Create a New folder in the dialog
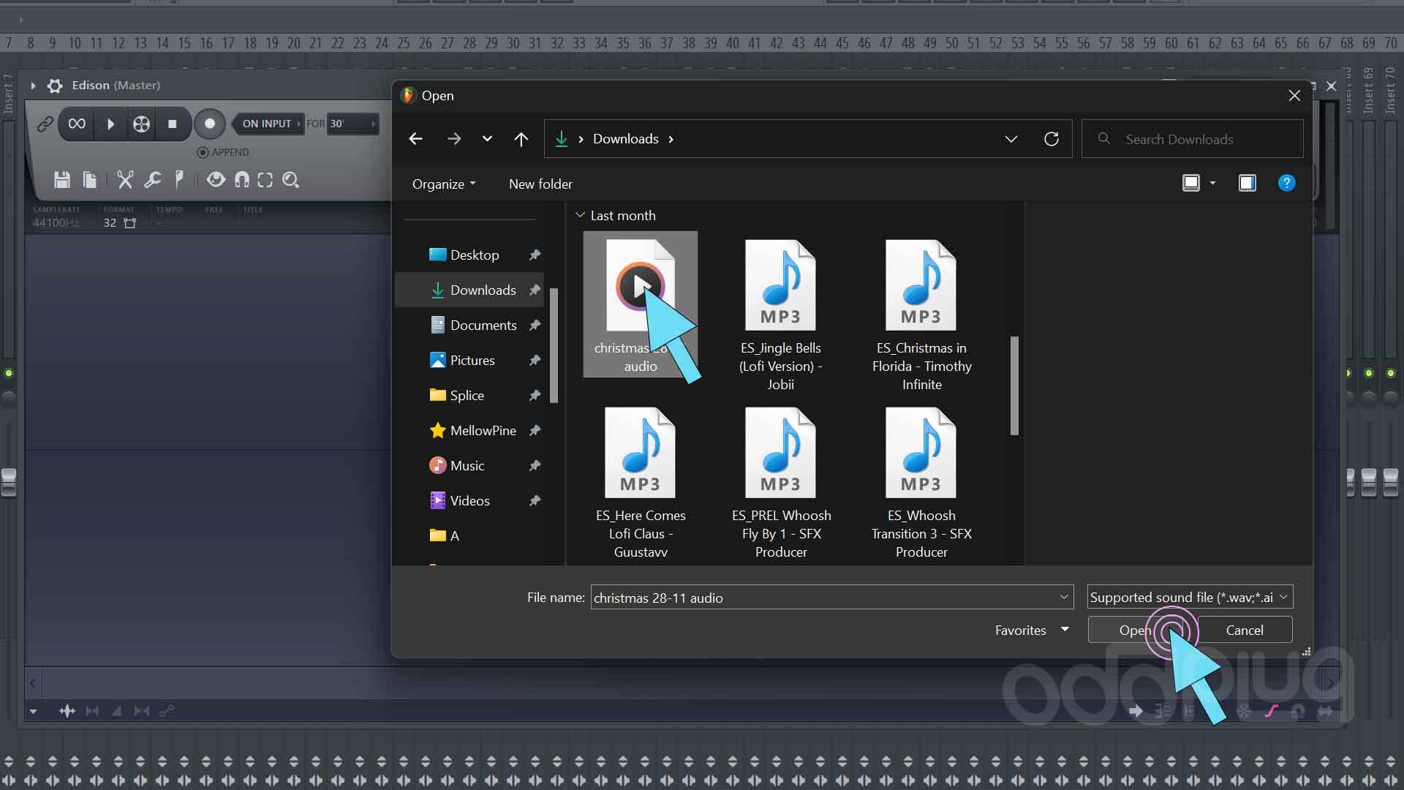 pos(540,184)
